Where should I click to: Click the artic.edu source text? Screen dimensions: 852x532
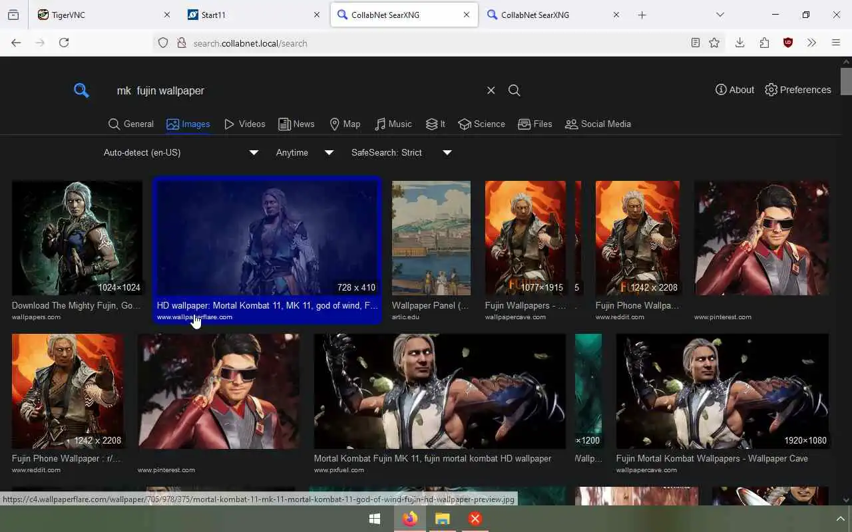[405, 317]
